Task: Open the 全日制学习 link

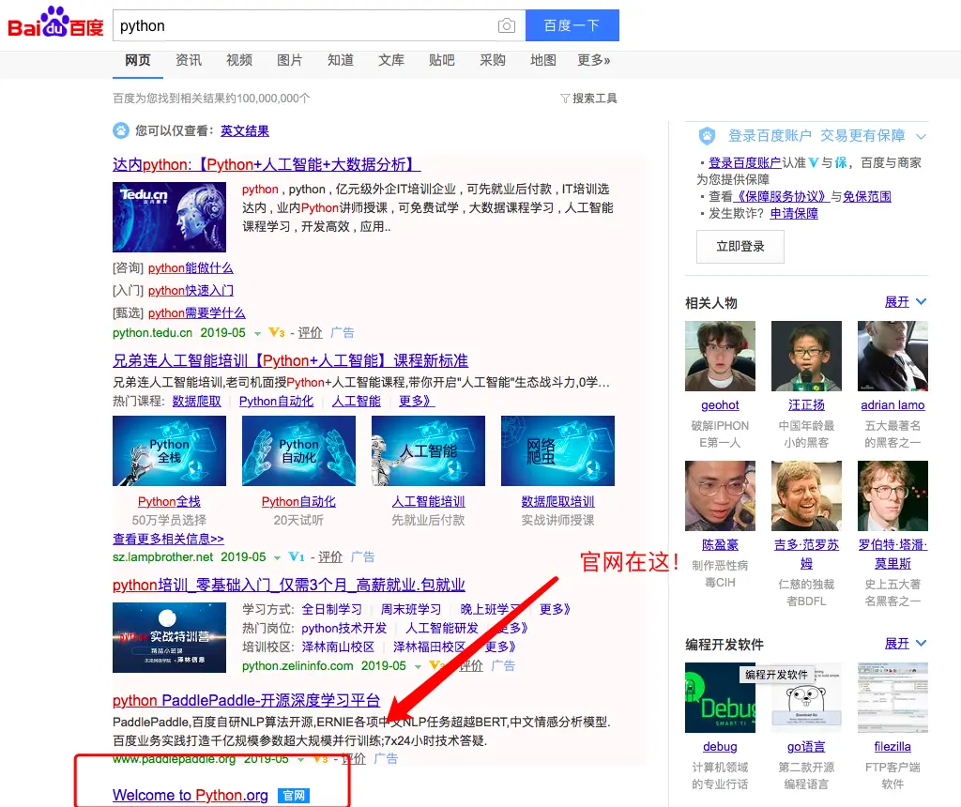Action: pos(331,610)
